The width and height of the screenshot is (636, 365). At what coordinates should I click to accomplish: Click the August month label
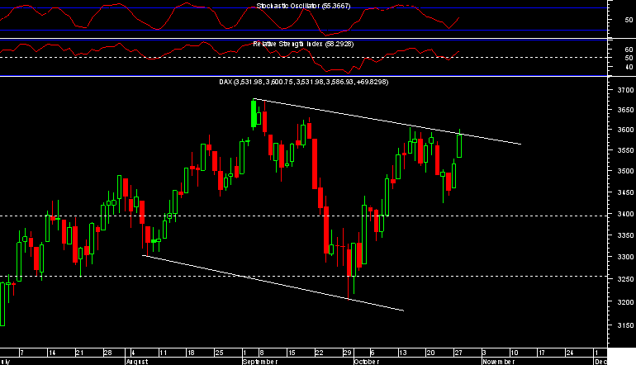tap(137, 362)
